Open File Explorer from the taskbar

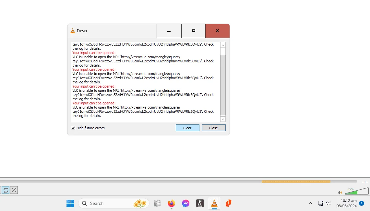(157, 203)
